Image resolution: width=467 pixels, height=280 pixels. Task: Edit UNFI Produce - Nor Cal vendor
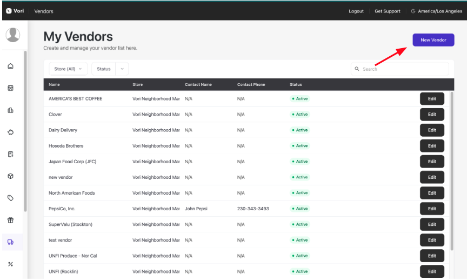(432, 256)
